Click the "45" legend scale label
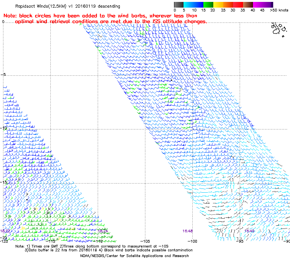Viewport: 290px width, 262px height. [262, 10]
